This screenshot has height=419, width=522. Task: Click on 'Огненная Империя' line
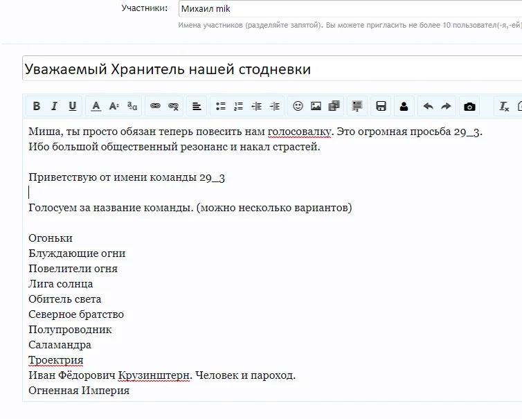coord(79,391)
